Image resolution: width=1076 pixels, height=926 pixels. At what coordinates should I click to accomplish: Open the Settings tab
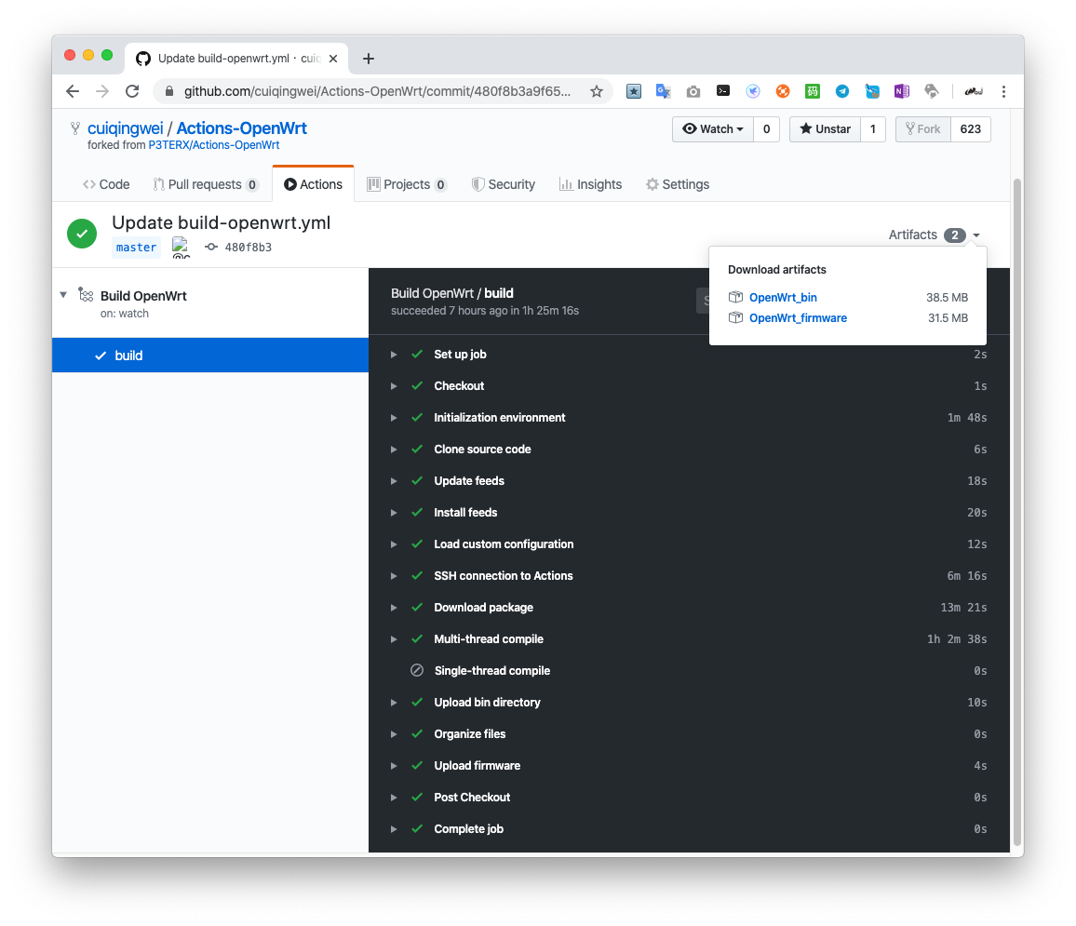(x=678, y=183)
